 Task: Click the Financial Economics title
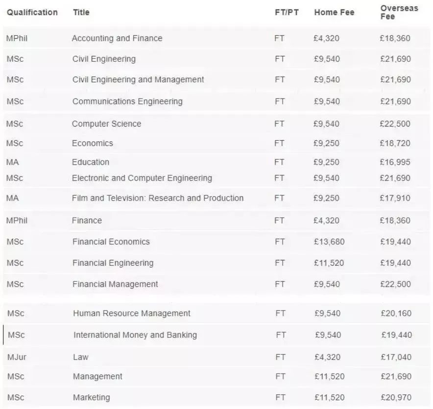point(111,242)
